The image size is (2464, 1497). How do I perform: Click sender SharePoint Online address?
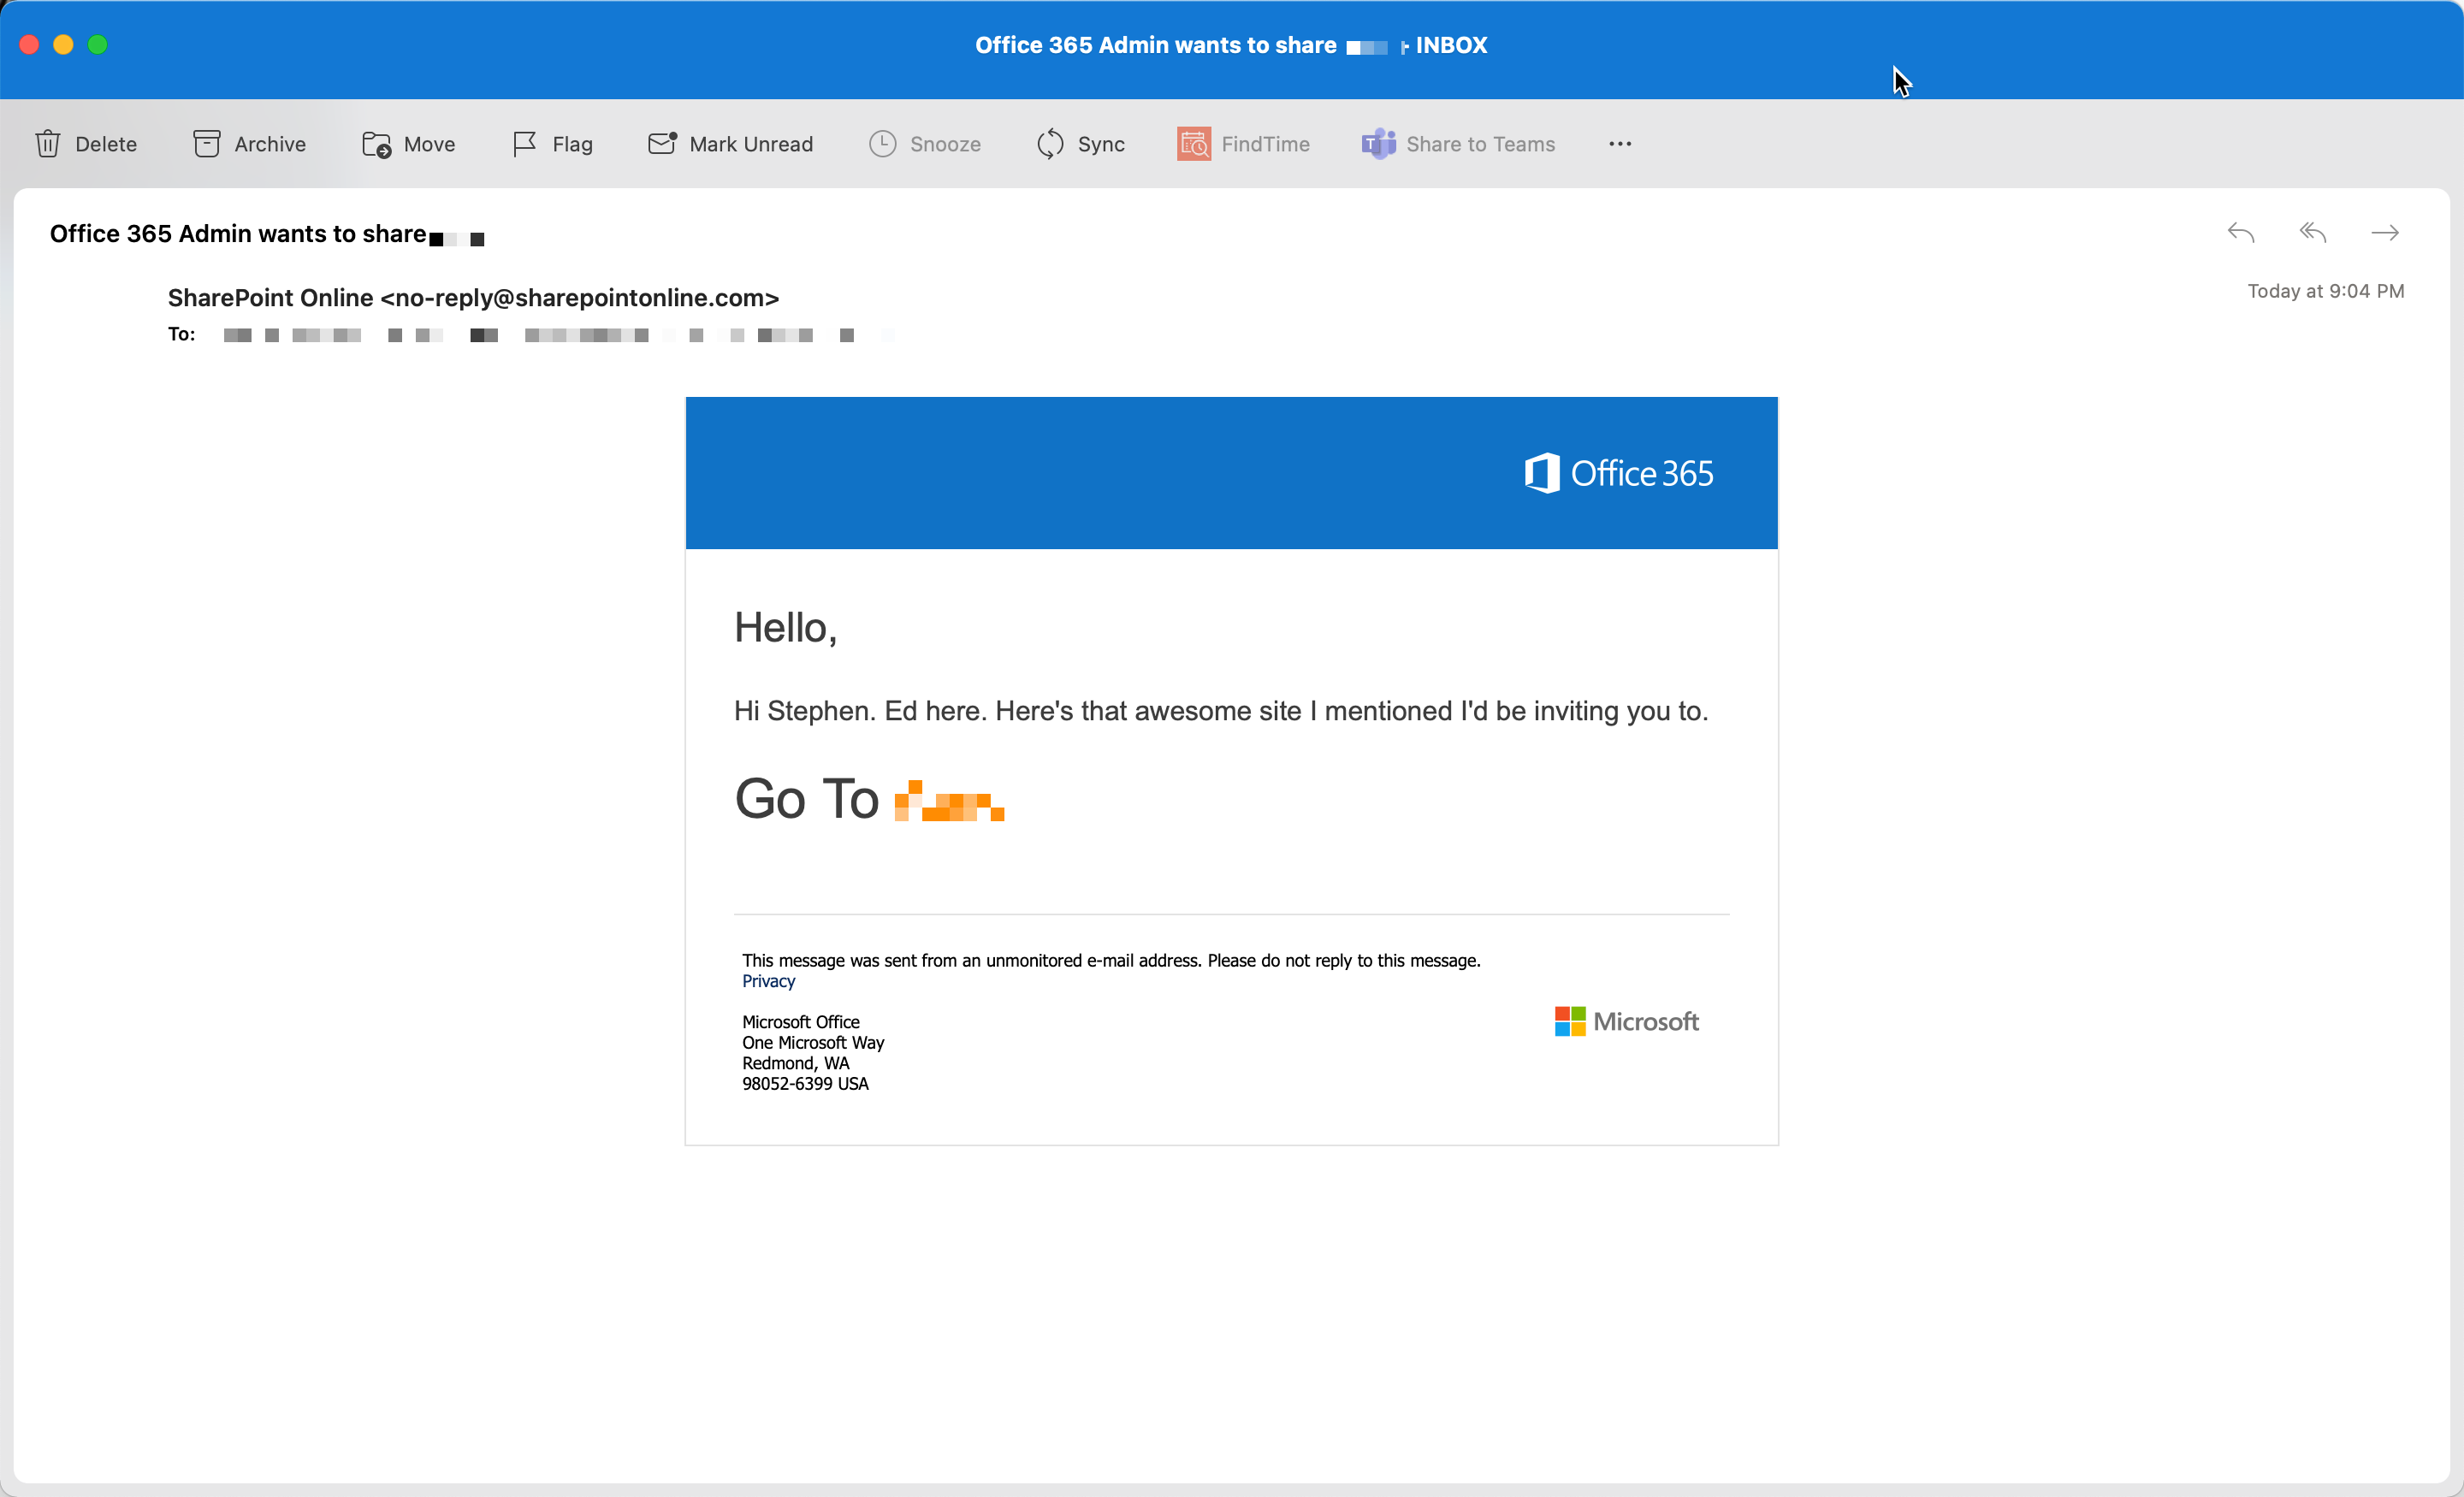coord(473,298)
